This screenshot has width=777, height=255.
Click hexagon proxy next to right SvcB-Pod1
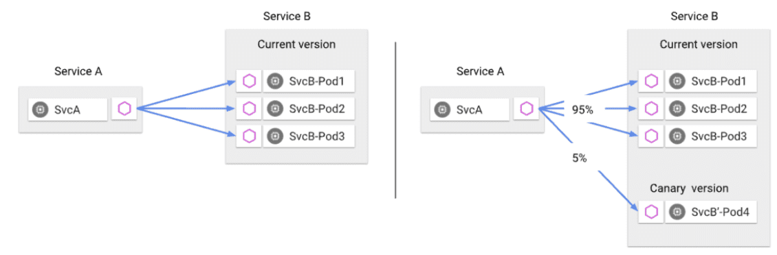650,81
